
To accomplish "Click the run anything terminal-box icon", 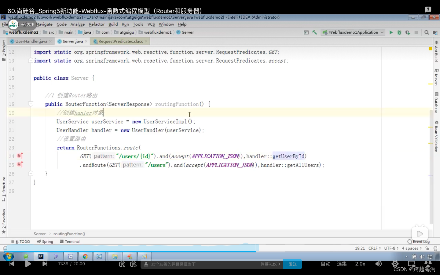I will [x=306, y=32].
